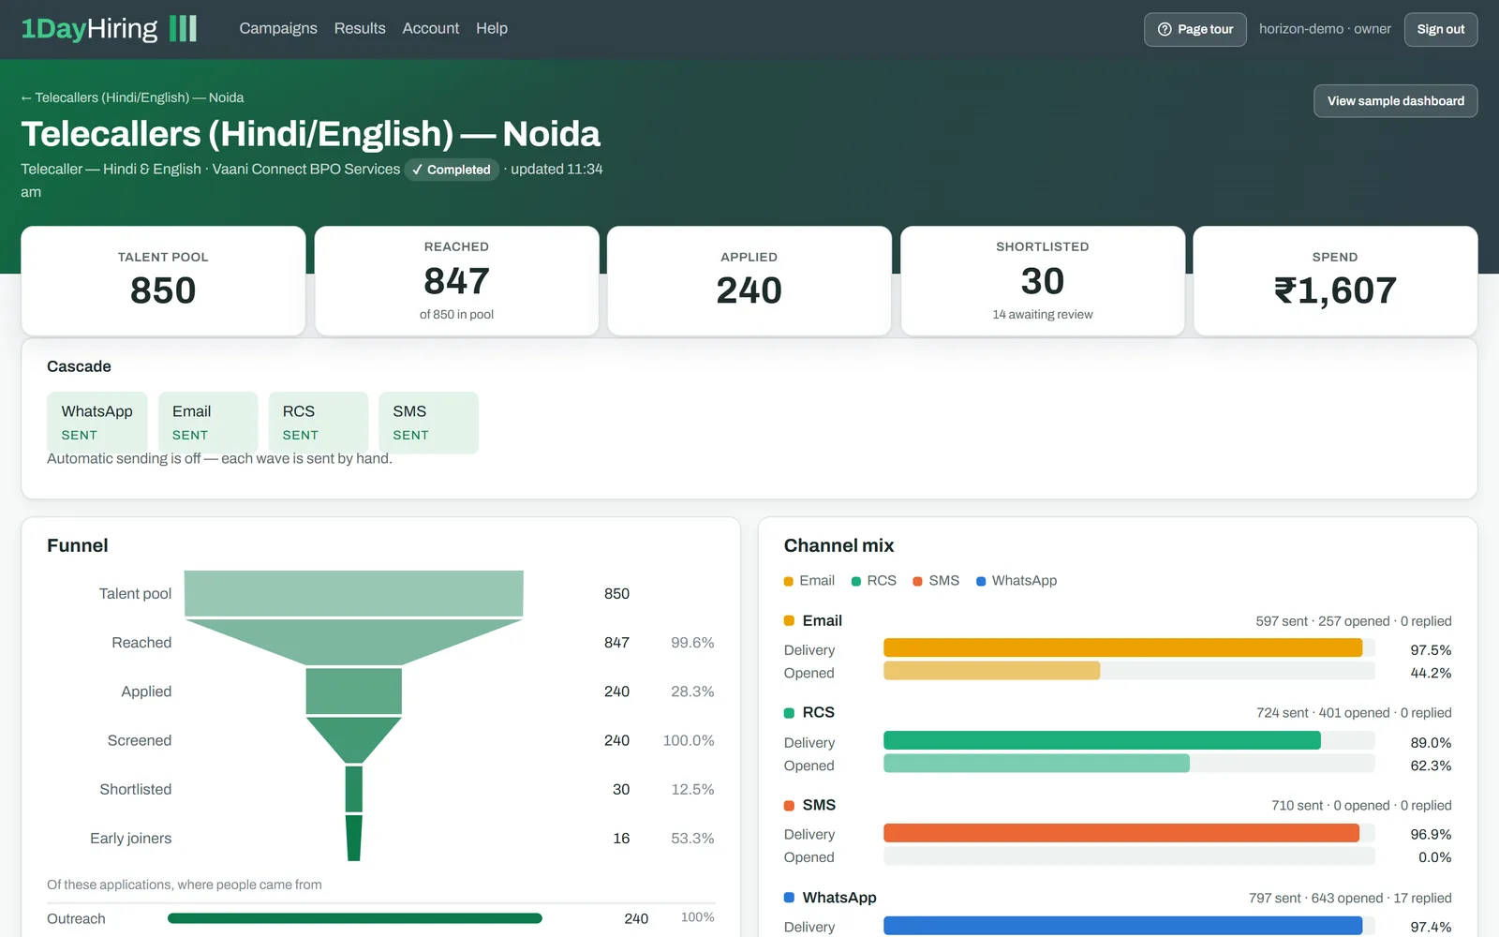The width and height of the screenshot is (1499, 937).
Task: Click '14 awaiting review' text
Action: click(1043, 315)
